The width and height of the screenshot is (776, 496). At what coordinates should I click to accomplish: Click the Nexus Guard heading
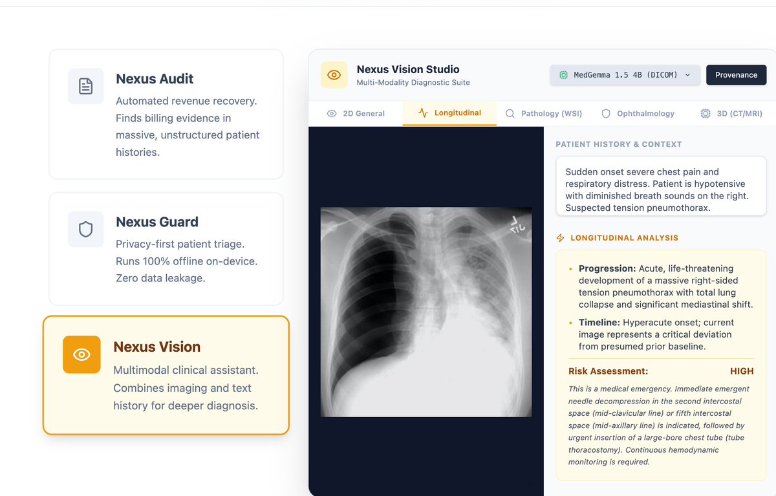(x=157, y=222)
